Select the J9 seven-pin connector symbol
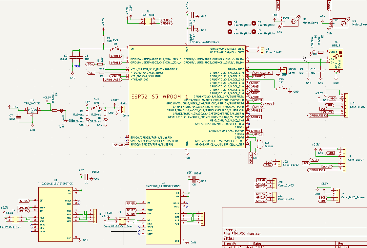This screenshot has height=248, width=367. [344, 160]
